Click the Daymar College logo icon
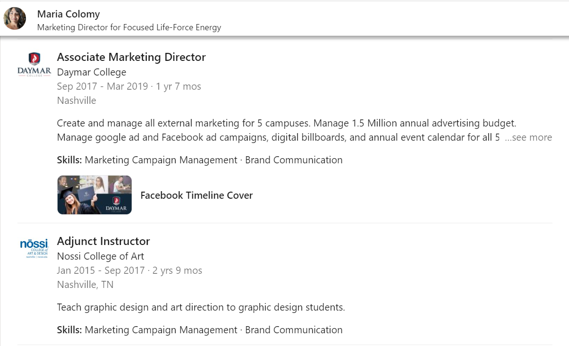Viewport: 569px width, 346px height. point(34,65)
